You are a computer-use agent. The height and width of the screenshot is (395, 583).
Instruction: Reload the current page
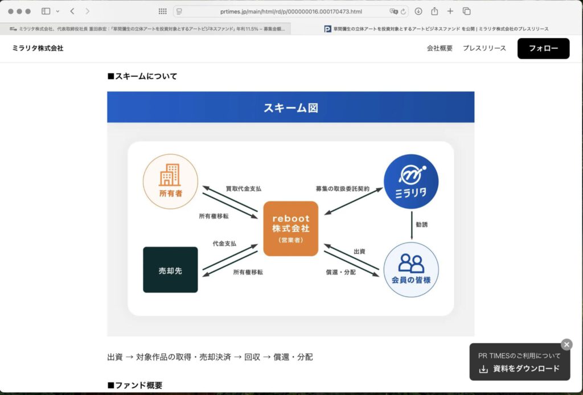click(x=404, y=11)
